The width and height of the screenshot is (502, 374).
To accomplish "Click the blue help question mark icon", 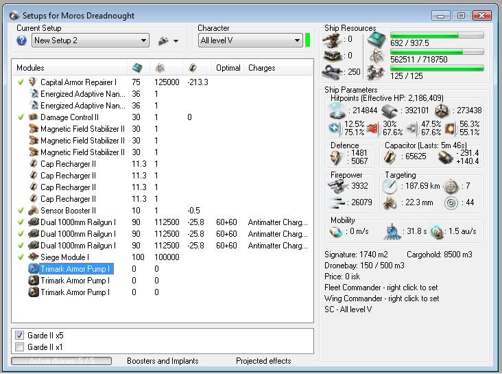I will coord(21,40).
